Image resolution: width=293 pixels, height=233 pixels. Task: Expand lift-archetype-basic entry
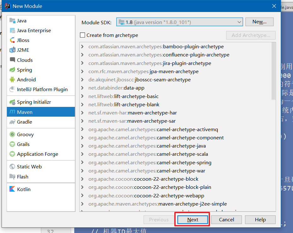(x=82, y=96)
